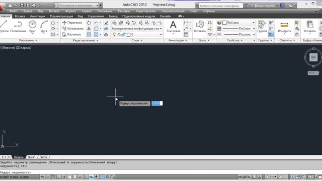322x181 pixels.
Task: Open Послою linetype dropdown
Action: tap(239, 35)
